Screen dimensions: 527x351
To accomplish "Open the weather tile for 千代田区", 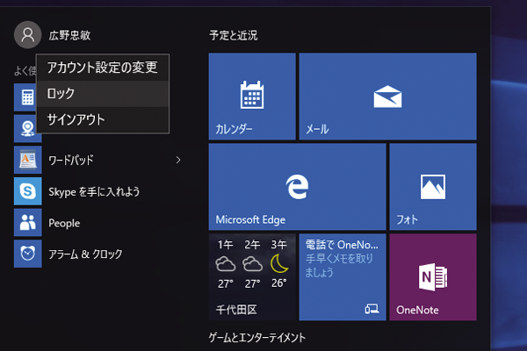I will pyautogui.click(x=252, y=277).
